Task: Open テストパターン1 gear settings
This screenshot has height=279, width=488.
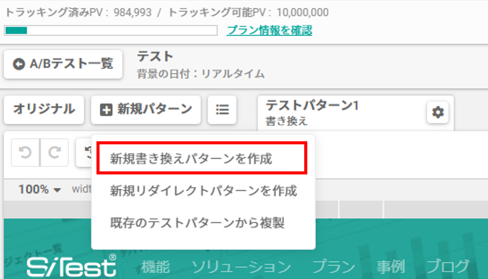Action: coord(437,112)
